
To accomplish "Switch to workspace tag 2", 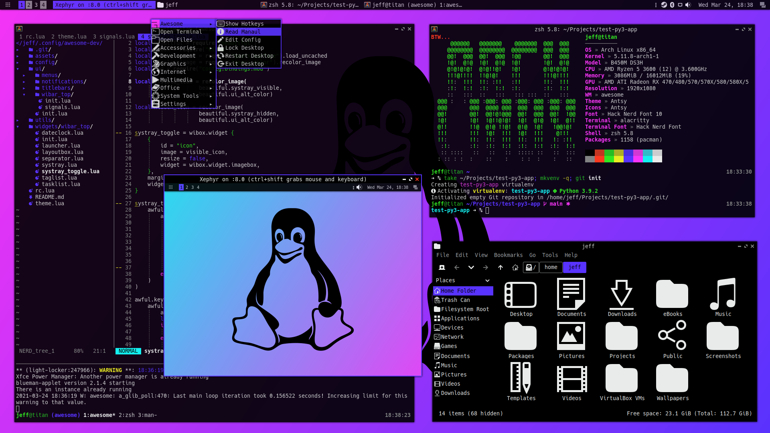I will pos(29,5).
